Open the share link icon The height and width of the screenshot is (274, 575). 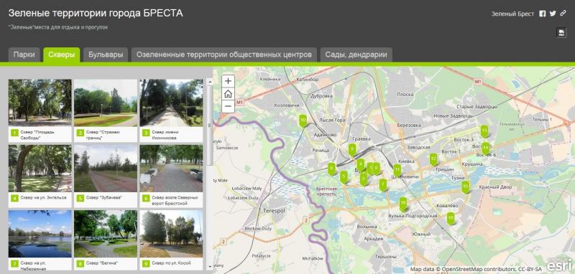(x=563, y=14)
